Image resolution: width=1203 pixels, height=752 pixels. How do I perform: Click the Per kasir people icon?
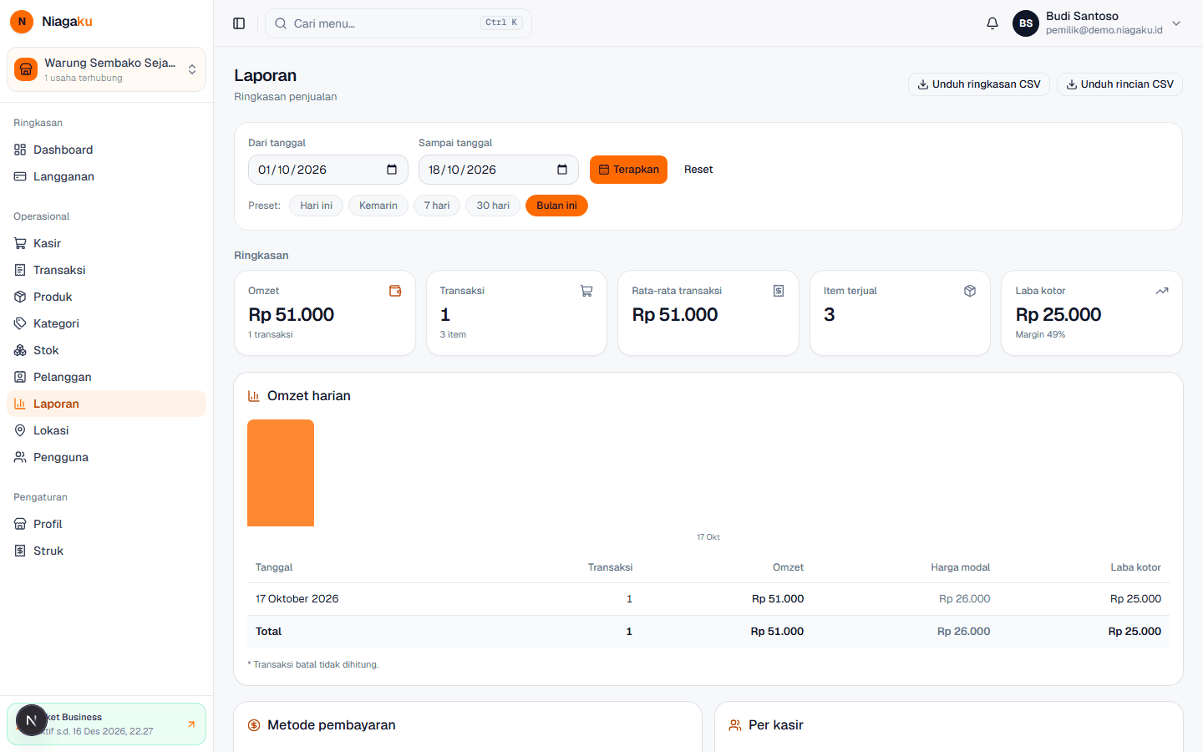(735, 725)
